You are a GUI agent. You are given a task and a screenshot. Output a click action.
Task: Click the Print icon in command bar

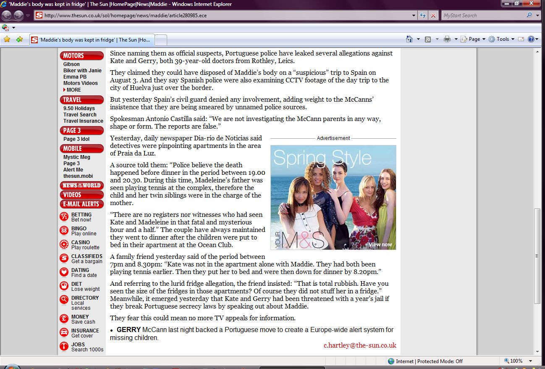pyautogui.click(x=447, y=39)
